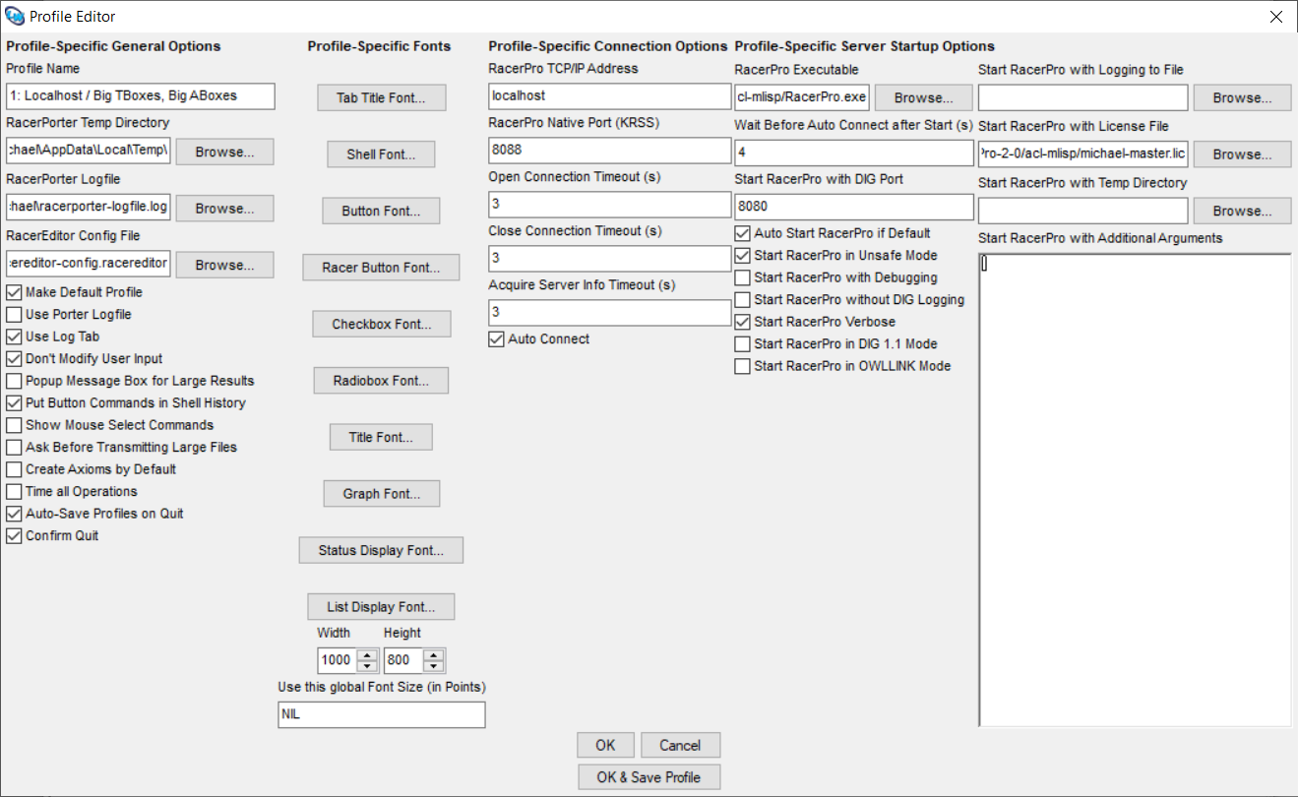Enable Create Axioms by Default

click(14, 469)
